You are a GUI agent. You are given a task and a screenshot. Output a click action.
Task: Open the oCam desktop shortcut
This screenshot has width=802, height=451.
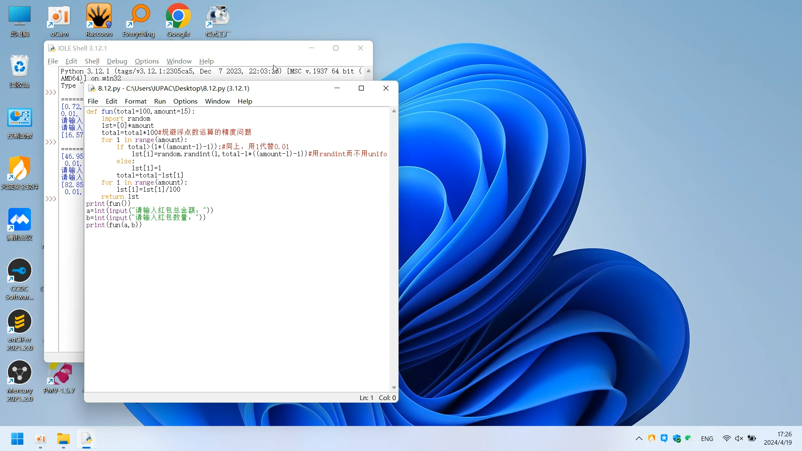coord(59,20)
